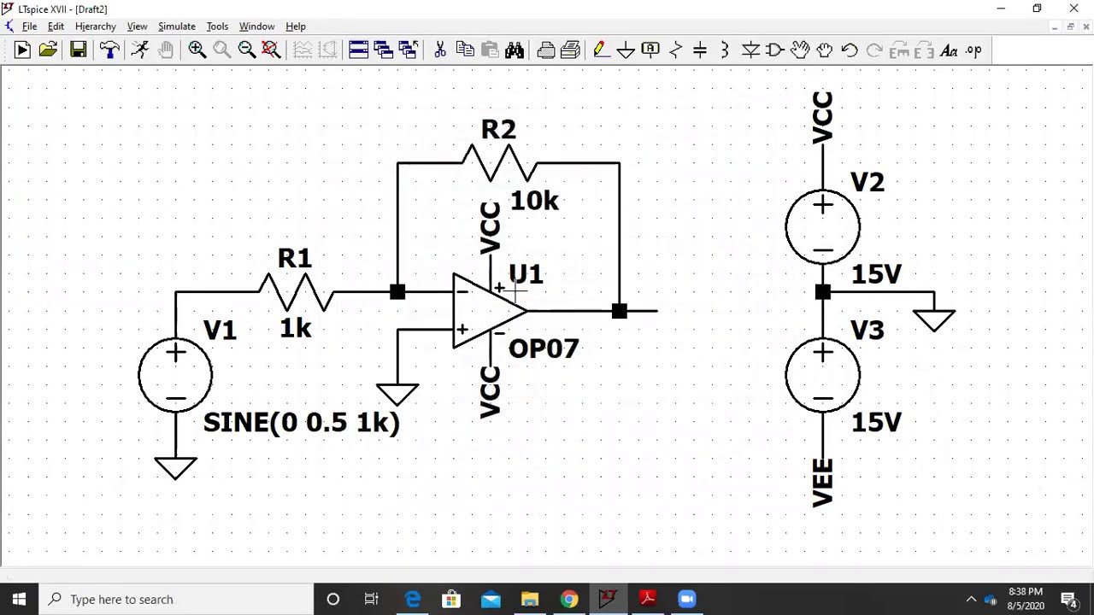Cascade windows using the toolbar icon
Screen dimensions: 1094x615
point(383,50)
